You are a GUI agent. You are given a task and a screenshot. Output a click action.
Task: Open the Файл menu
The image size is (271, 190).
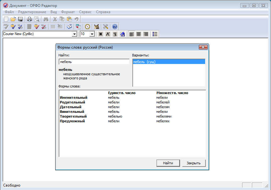9,12
